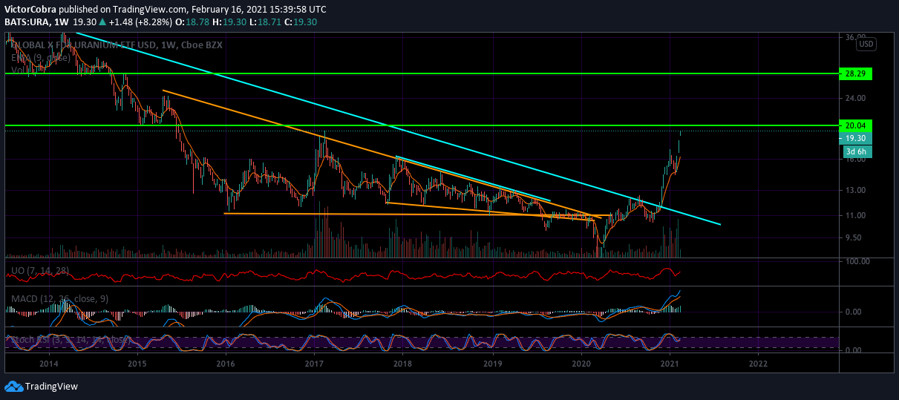Click the 11.00 price axis label

(x=856, y=216)
